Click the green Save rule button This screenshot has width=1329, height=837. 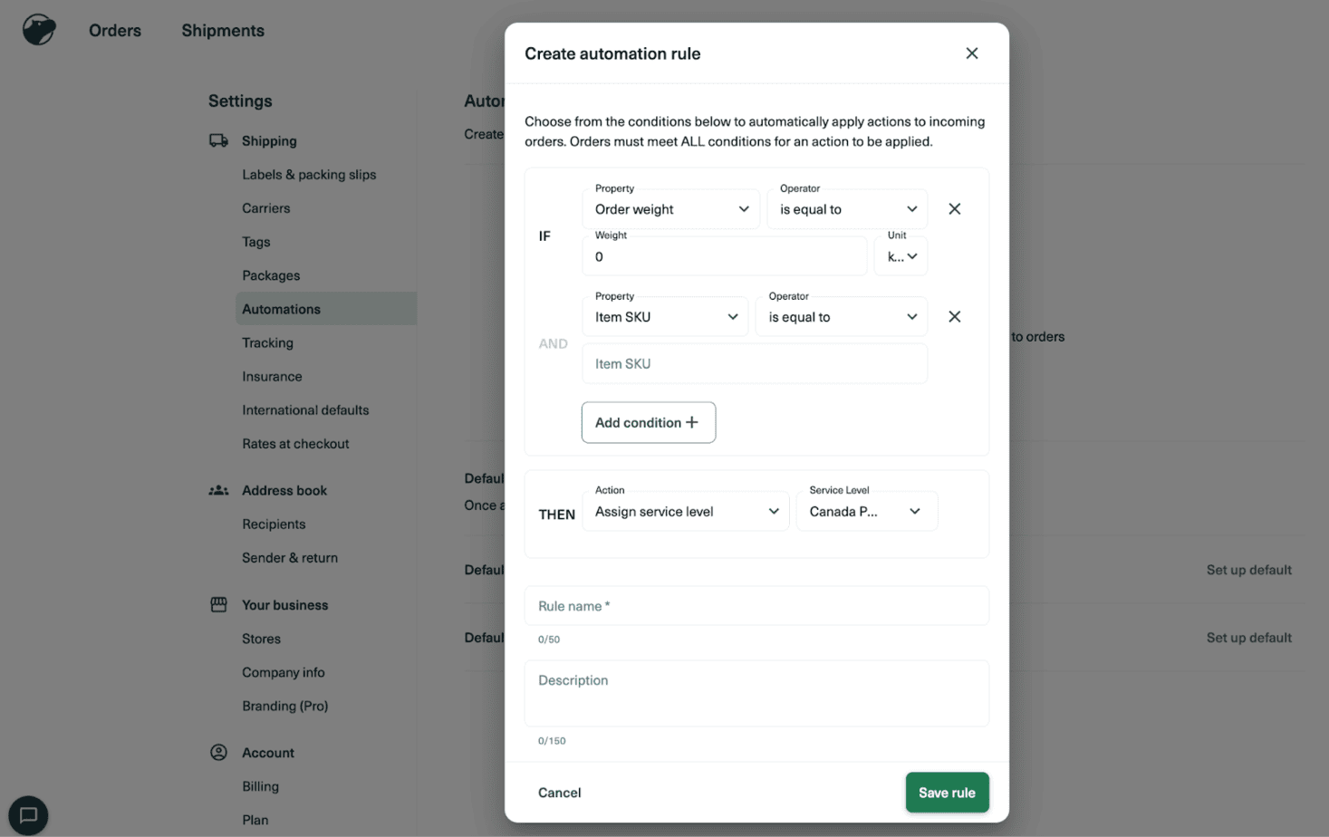tap(947, 792)
